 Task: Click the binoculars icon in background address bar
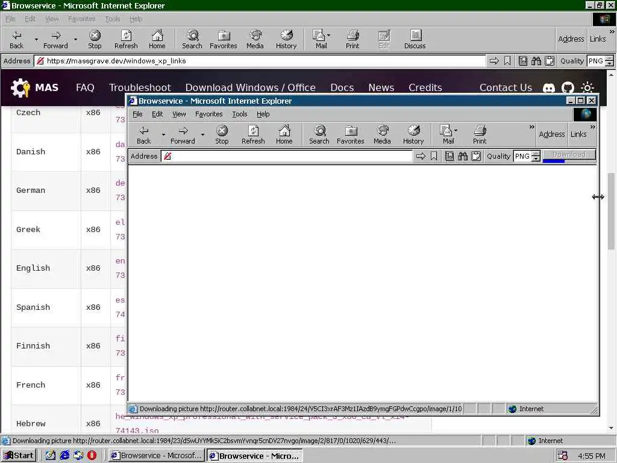pos(536,61)
